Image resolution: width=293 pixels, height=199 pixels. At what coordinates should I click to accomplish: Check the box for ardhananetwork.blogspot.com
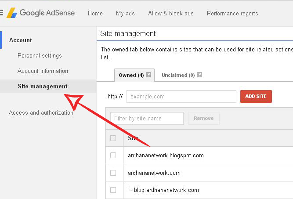click(x=113, y=155)
